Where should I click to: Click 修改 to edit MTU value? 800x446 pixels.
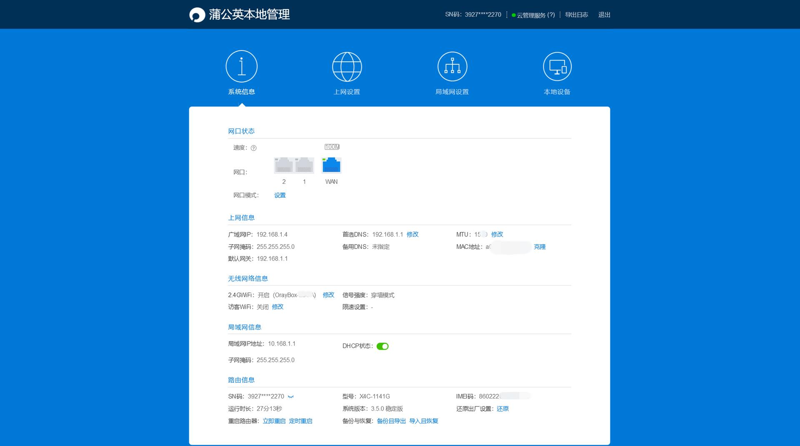[497, 234]
